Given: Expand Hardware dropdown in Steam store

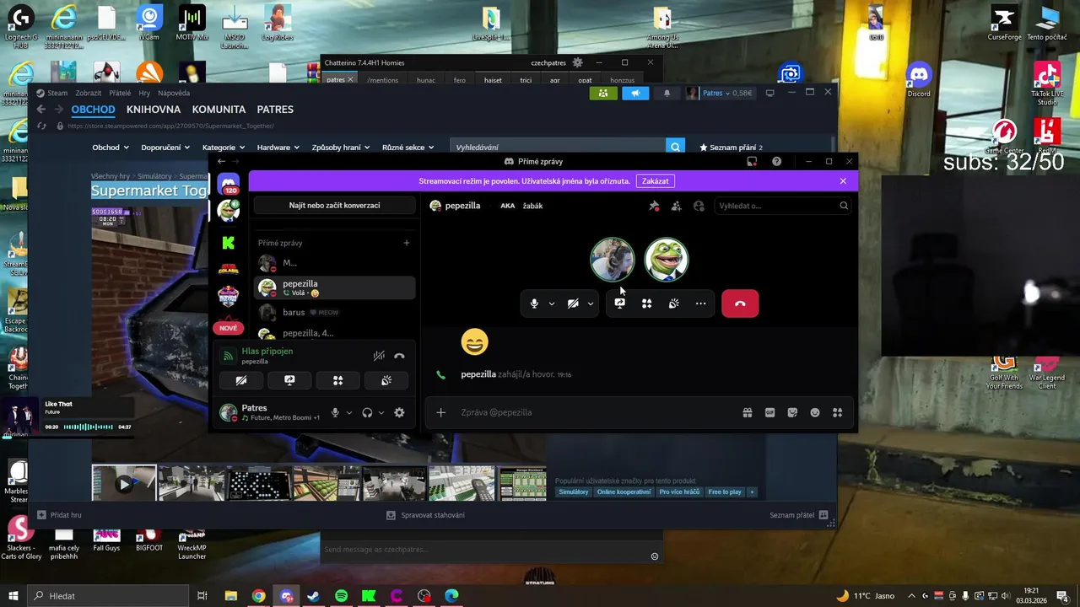Looking at the screenshot, I should point(278,148).
